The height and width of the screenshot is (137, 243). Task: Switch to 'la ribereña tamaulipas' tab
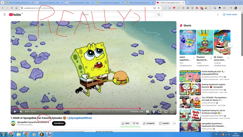point(79,3)
